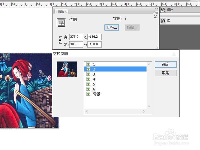Select bitmap 5 in the list
Viewport: 200px width, 150px height.
[x=115, y=84]
